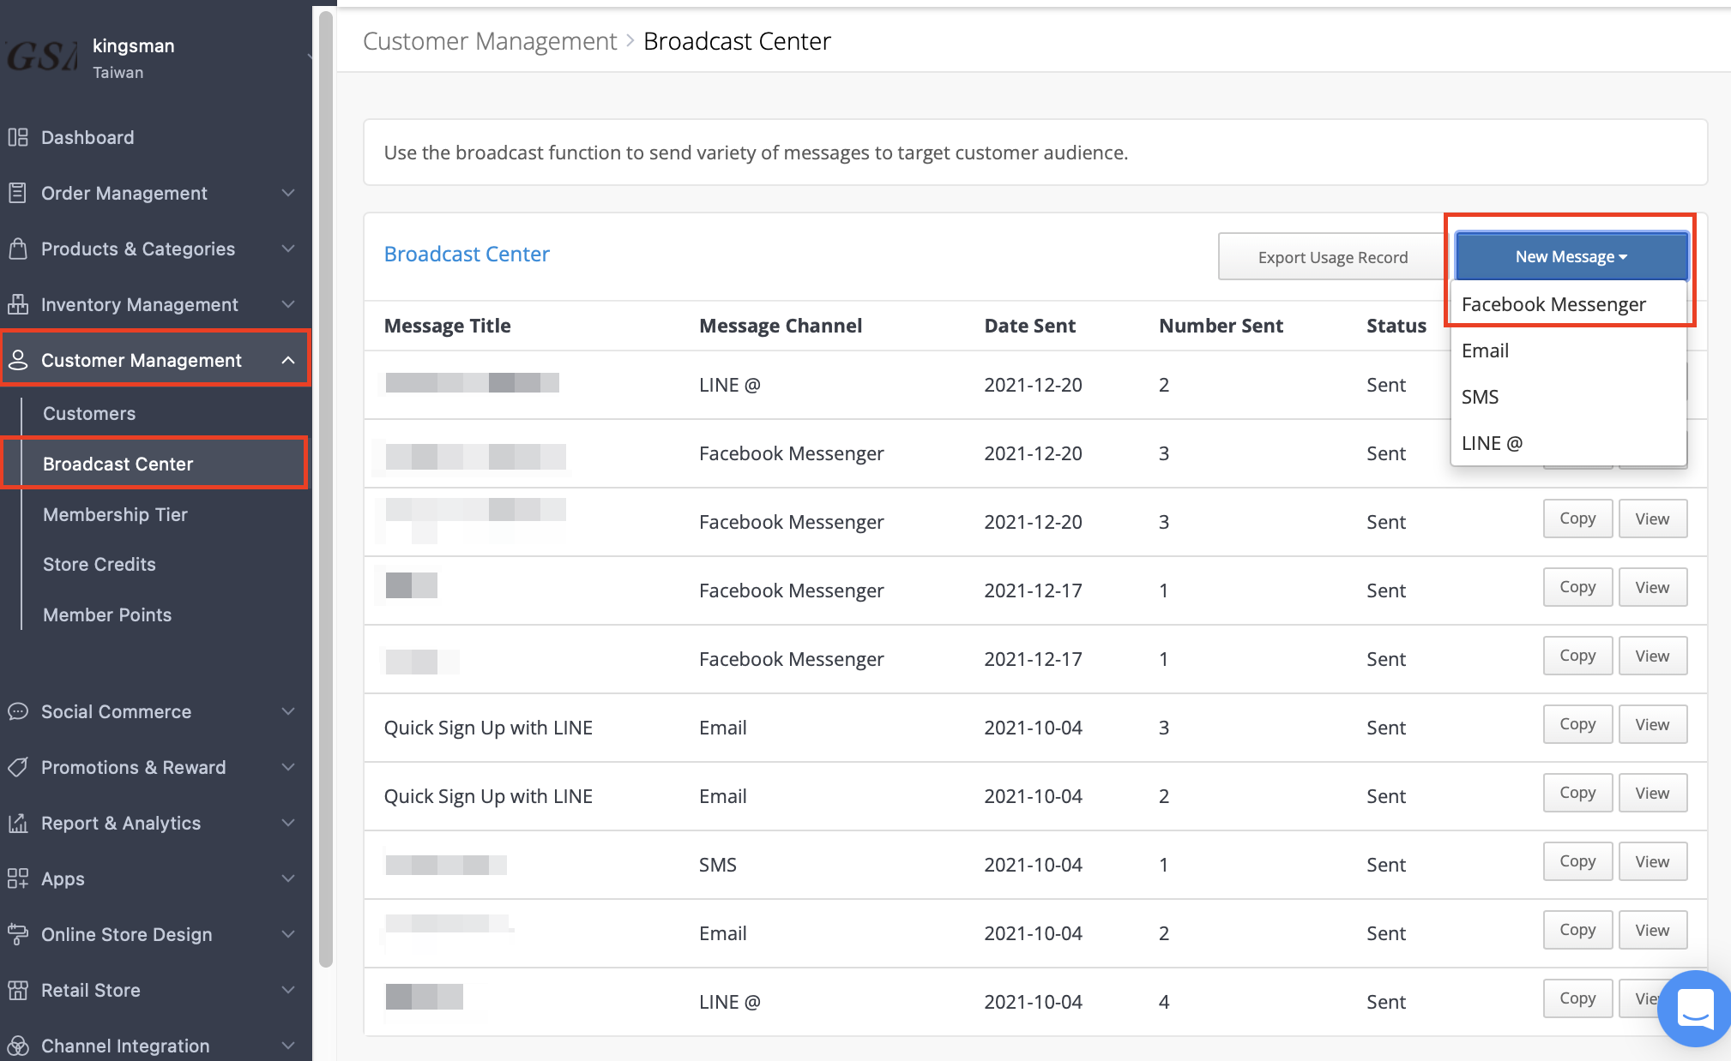The height and width of the screenshot is (1061, 1731).
Task: Expand the Promotions & Reward section
Action: coord(134,767)
